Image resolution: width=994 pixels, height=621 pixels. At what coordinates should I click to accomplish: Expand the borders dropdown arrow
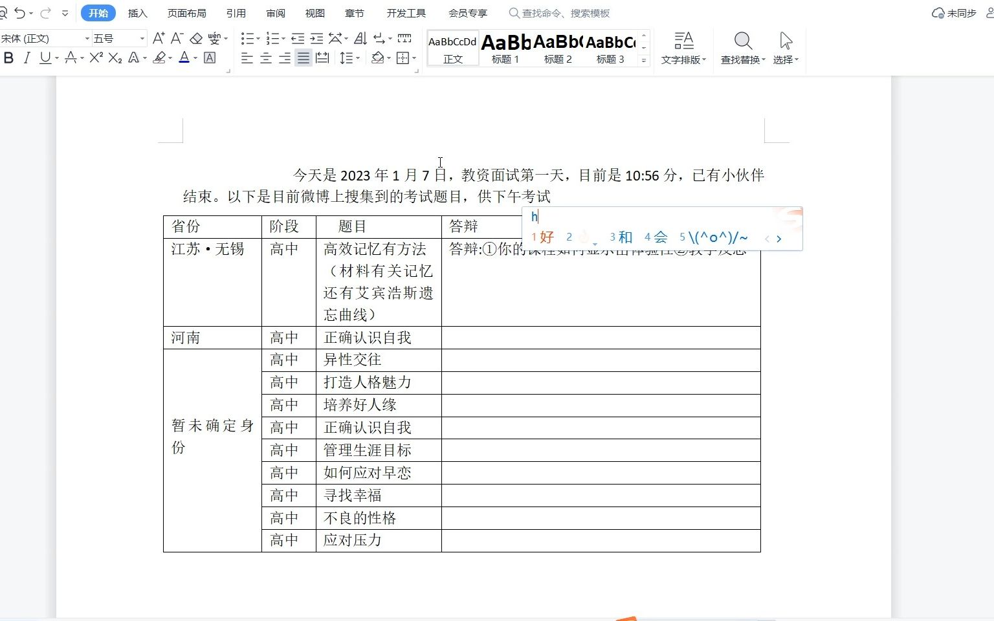[x=414, y=58]
